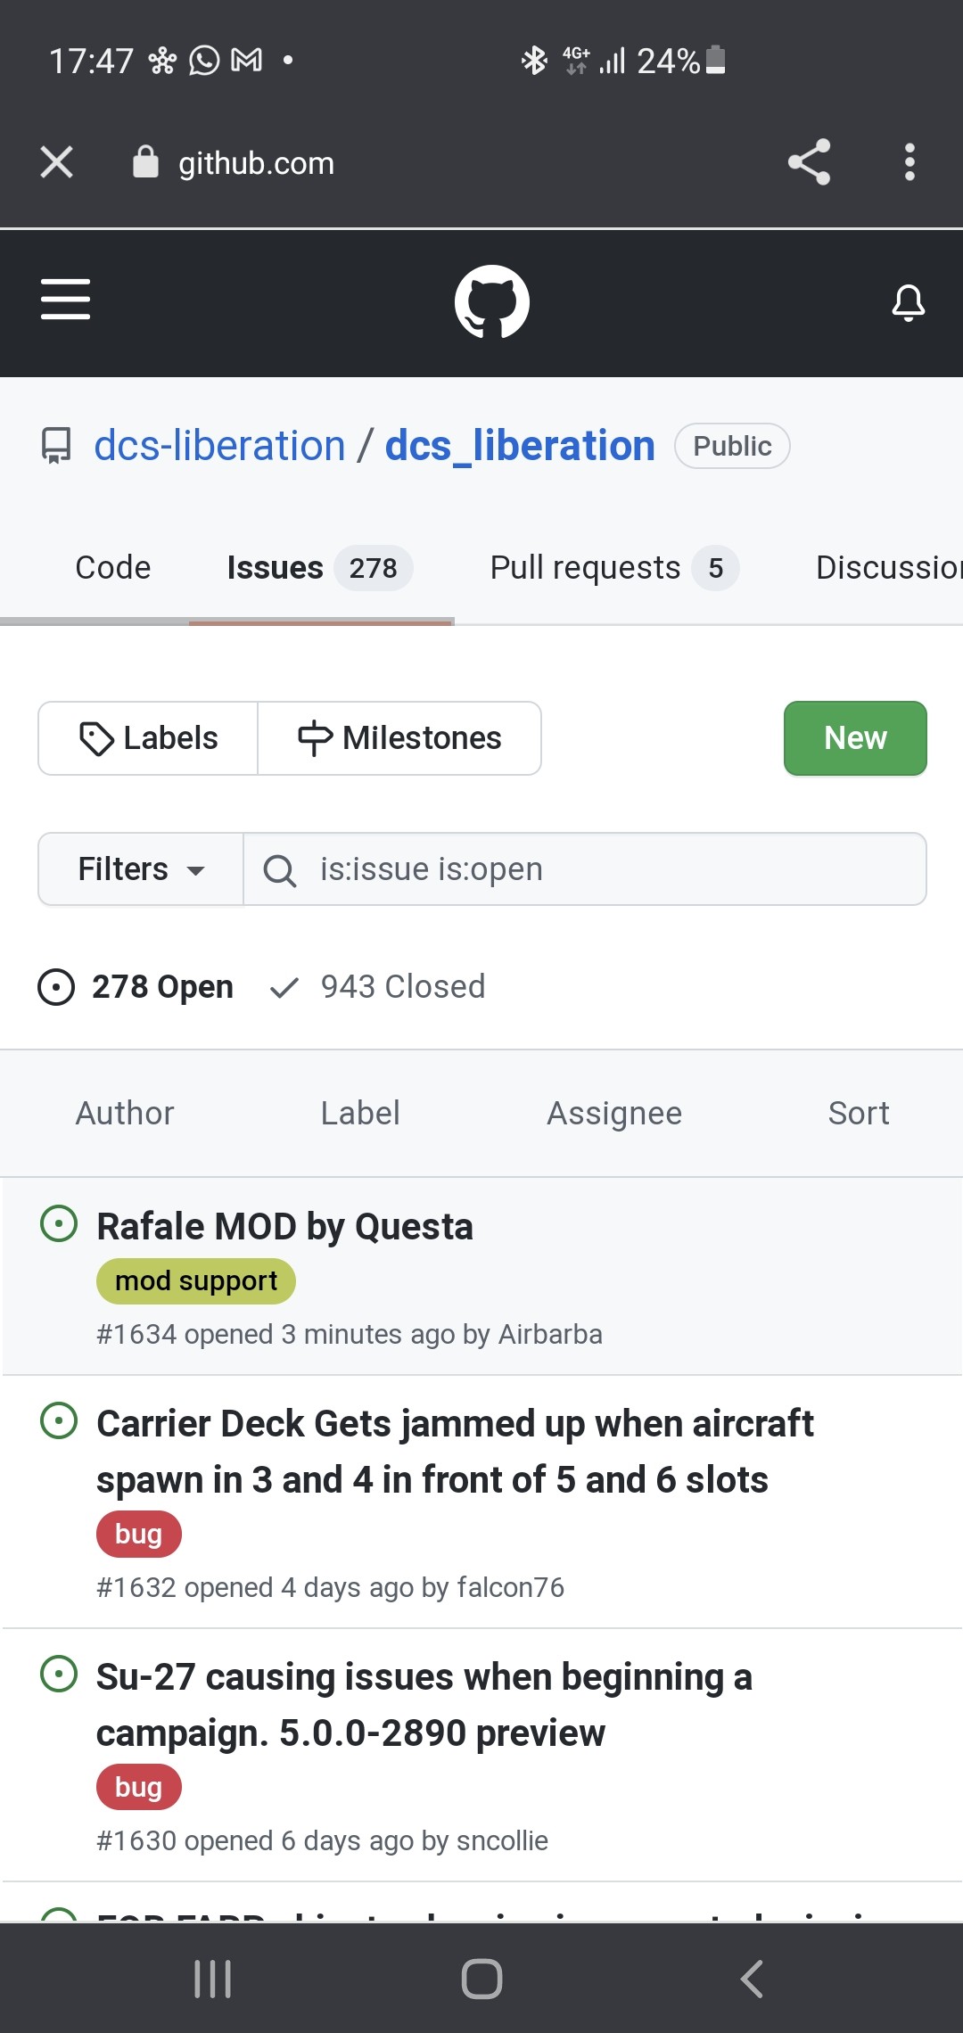The width and height of the screenshot is (963, 2033).
Task: Switch to the Code tab
Action: pos(113,568)
